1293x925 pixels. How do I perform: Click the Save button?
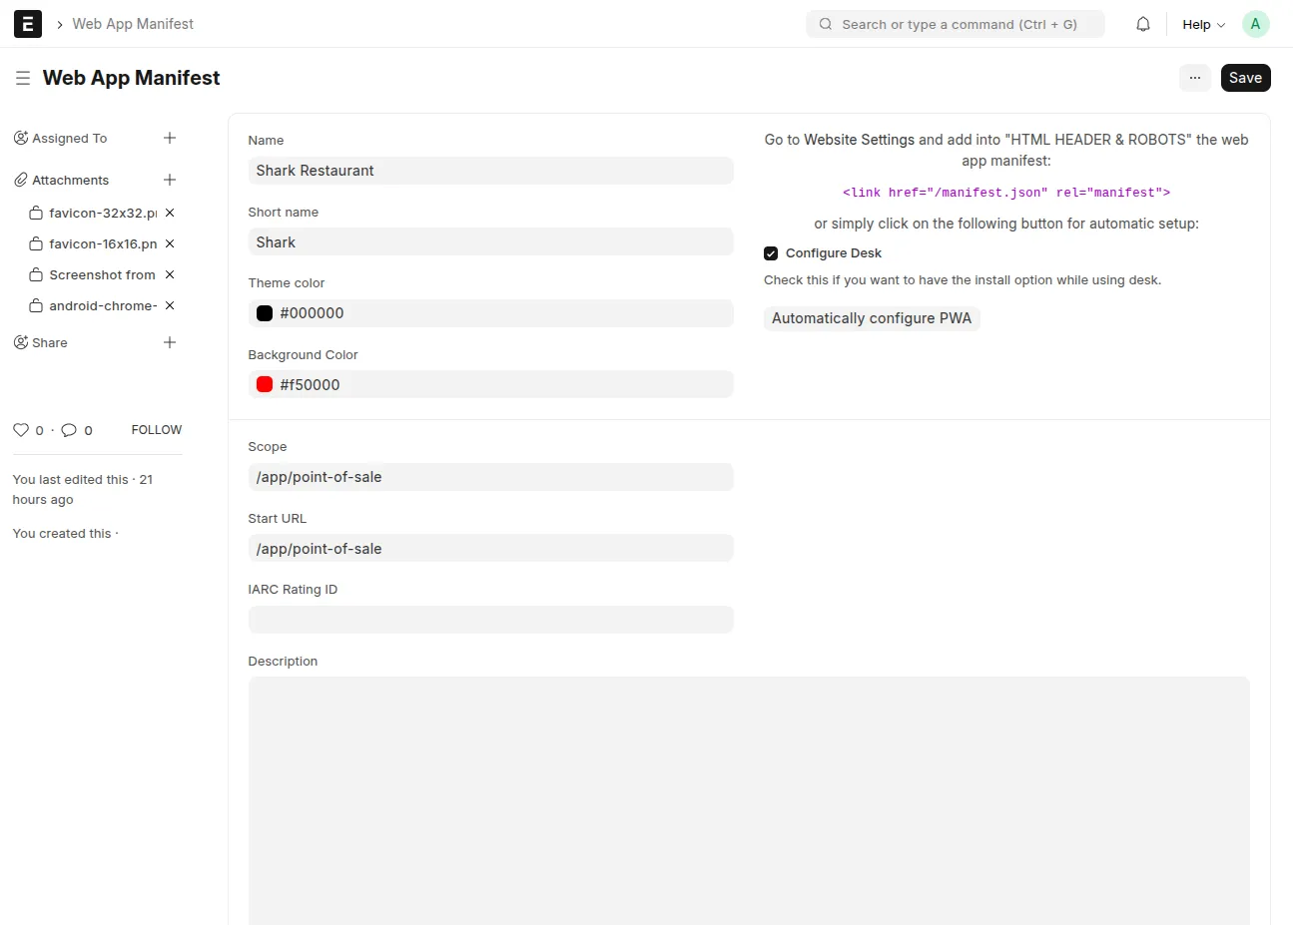tap(1245, 78)
